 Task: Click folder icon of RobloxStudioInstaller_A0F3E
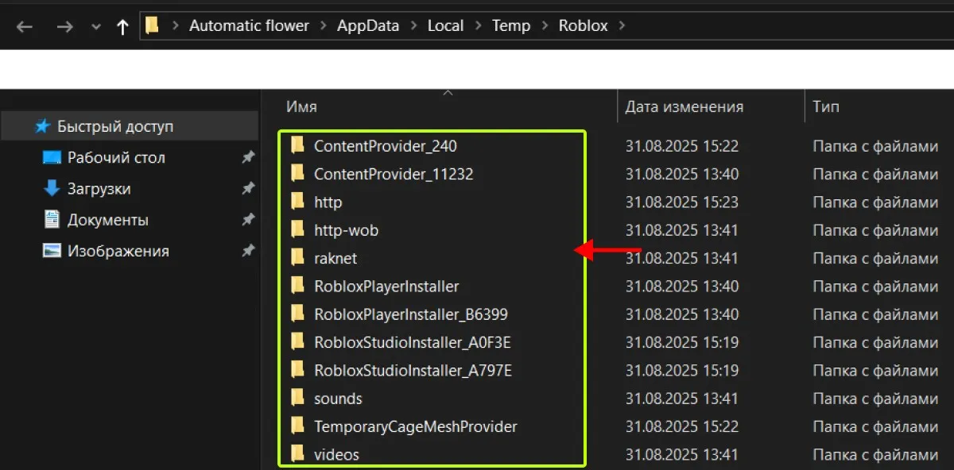[x=297, y=341]
